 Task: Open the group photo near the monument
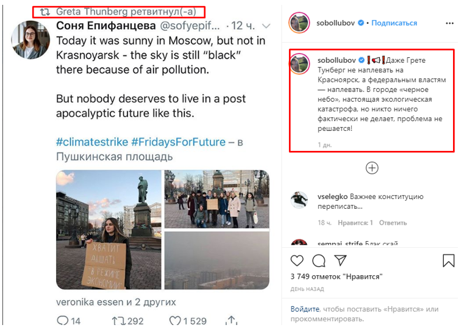coord(217,198)
